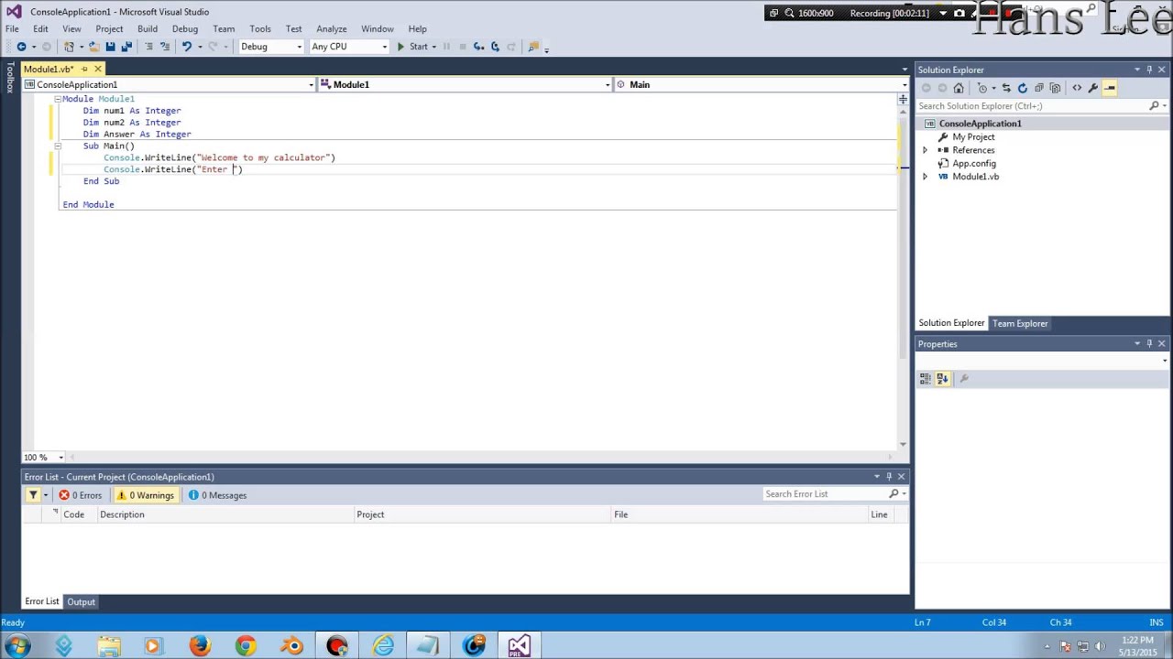Screen dimensions: 1173x659
Task: Open the Analyze menu
Action: (x=332, y=28)
